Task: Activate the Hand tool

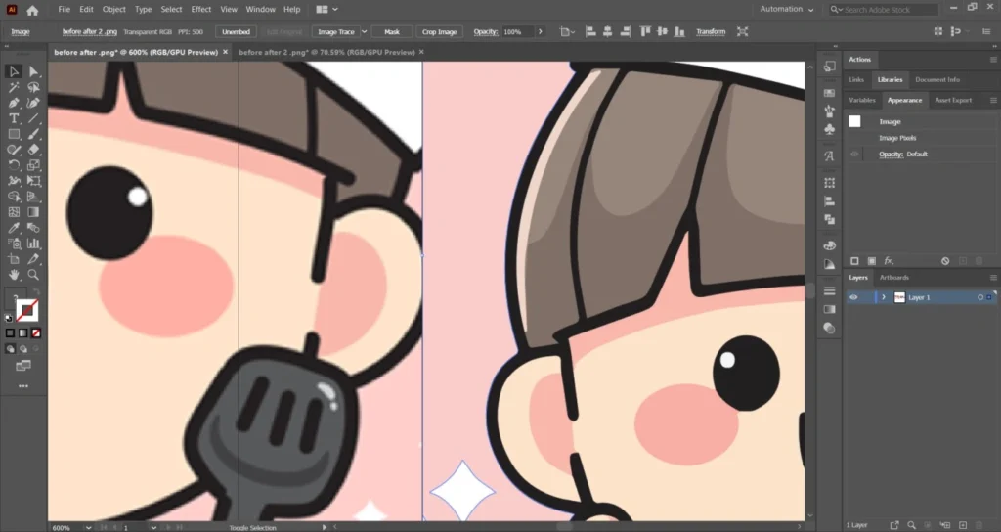Action: 14,275
